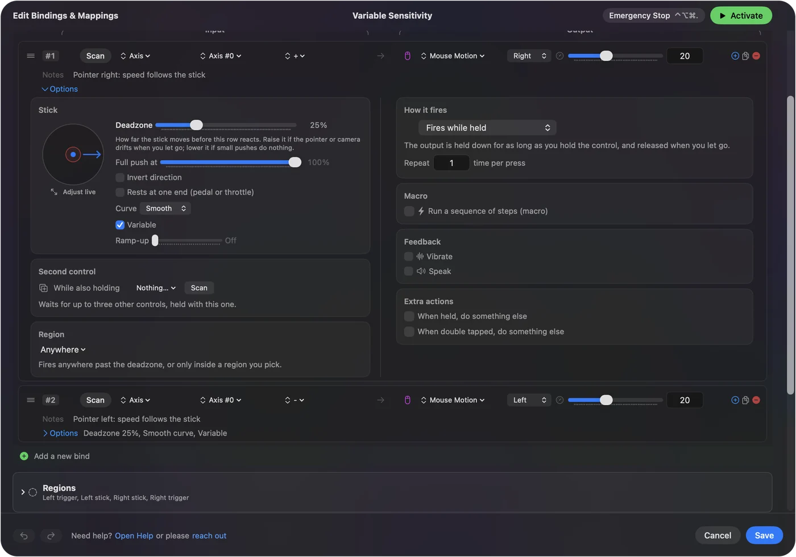
Task: Click the Adjust live icon under the stick
Action: click(54, 192)
